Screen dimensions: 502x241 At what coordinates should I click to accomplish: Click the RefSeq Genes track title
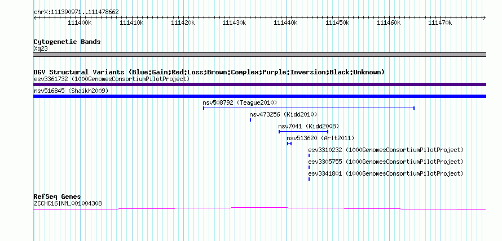(x=57, y=197)
